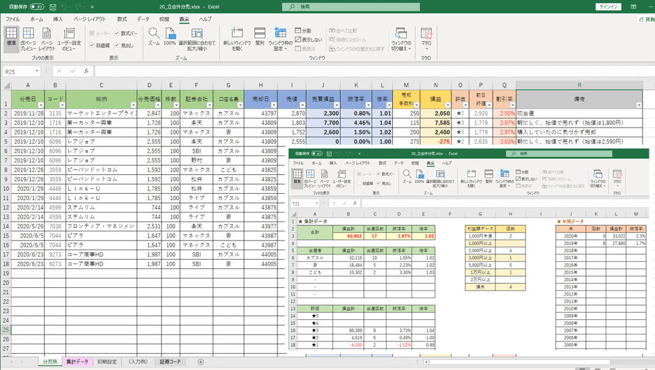
Task: Click the save icon beside 自動保存 at top
Action: point(53,7)
